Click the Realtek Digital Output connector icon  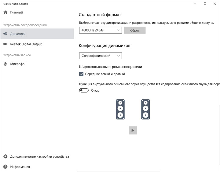tap(5, 44)
